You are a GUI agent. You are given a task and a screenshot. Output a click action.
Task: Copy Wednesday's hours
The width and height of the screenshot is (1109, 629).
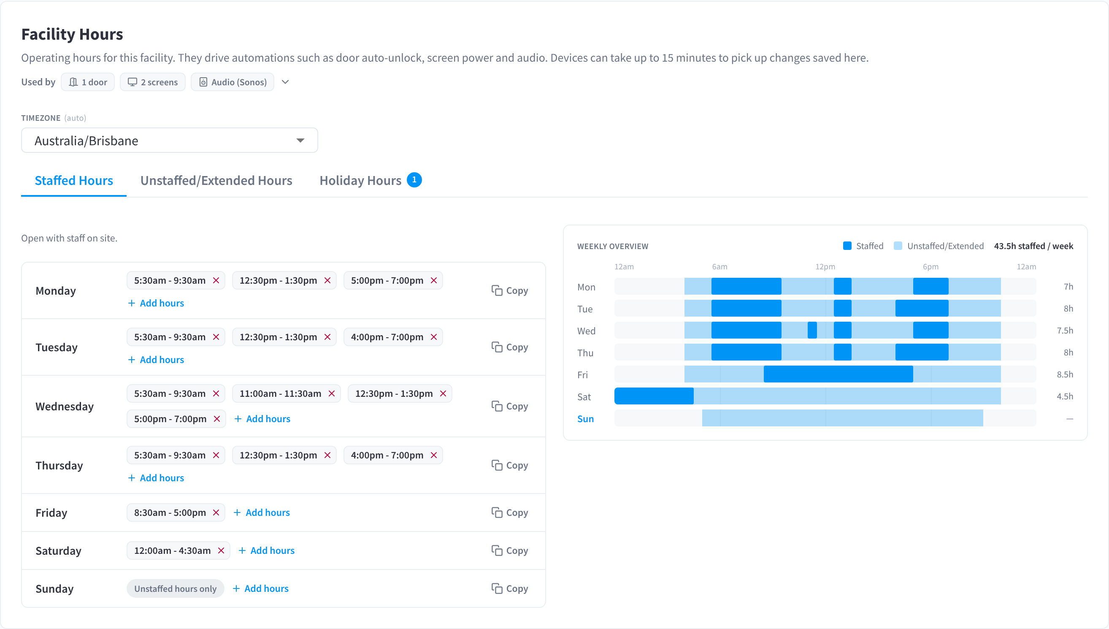510,406
